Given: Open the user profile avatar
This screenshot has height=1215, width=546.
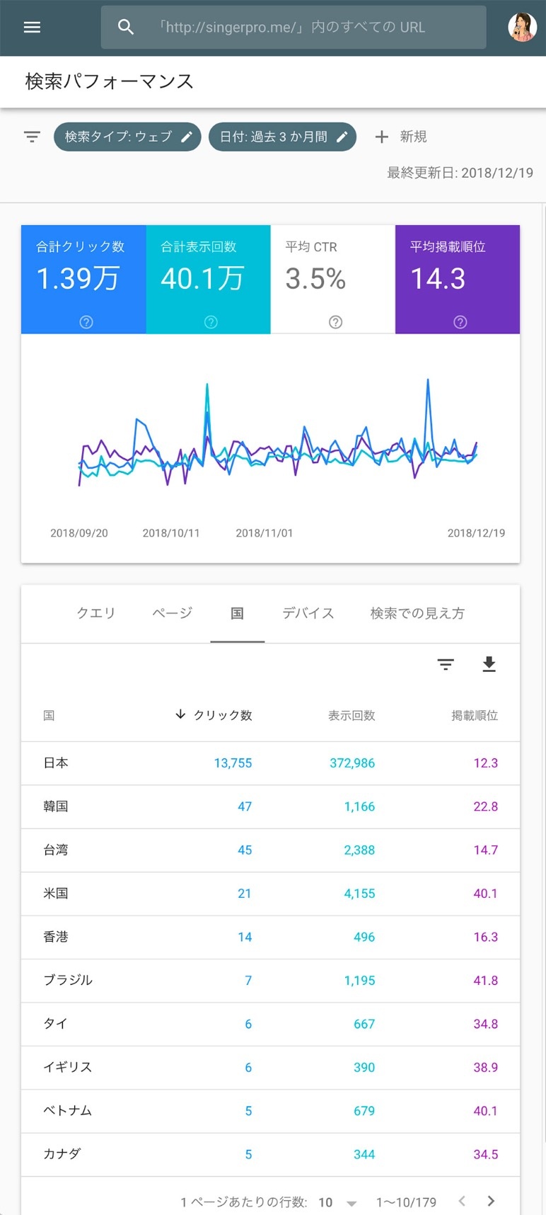Looking at the screenshot, I should click(522, 28).
